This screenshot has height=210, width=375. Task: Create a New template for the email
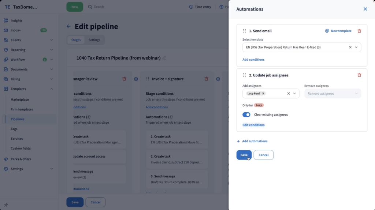tap(338, 31)
